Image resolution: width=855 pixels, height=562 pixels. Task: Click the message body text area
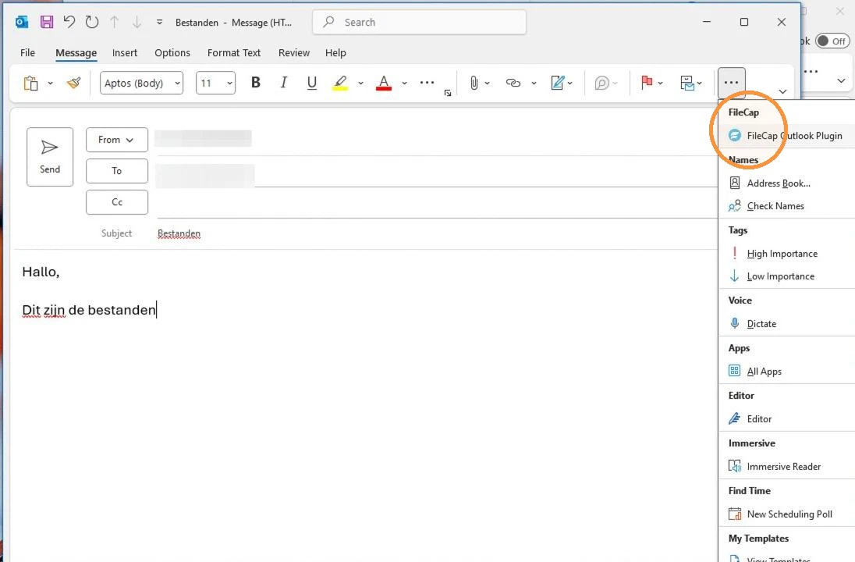365,404
